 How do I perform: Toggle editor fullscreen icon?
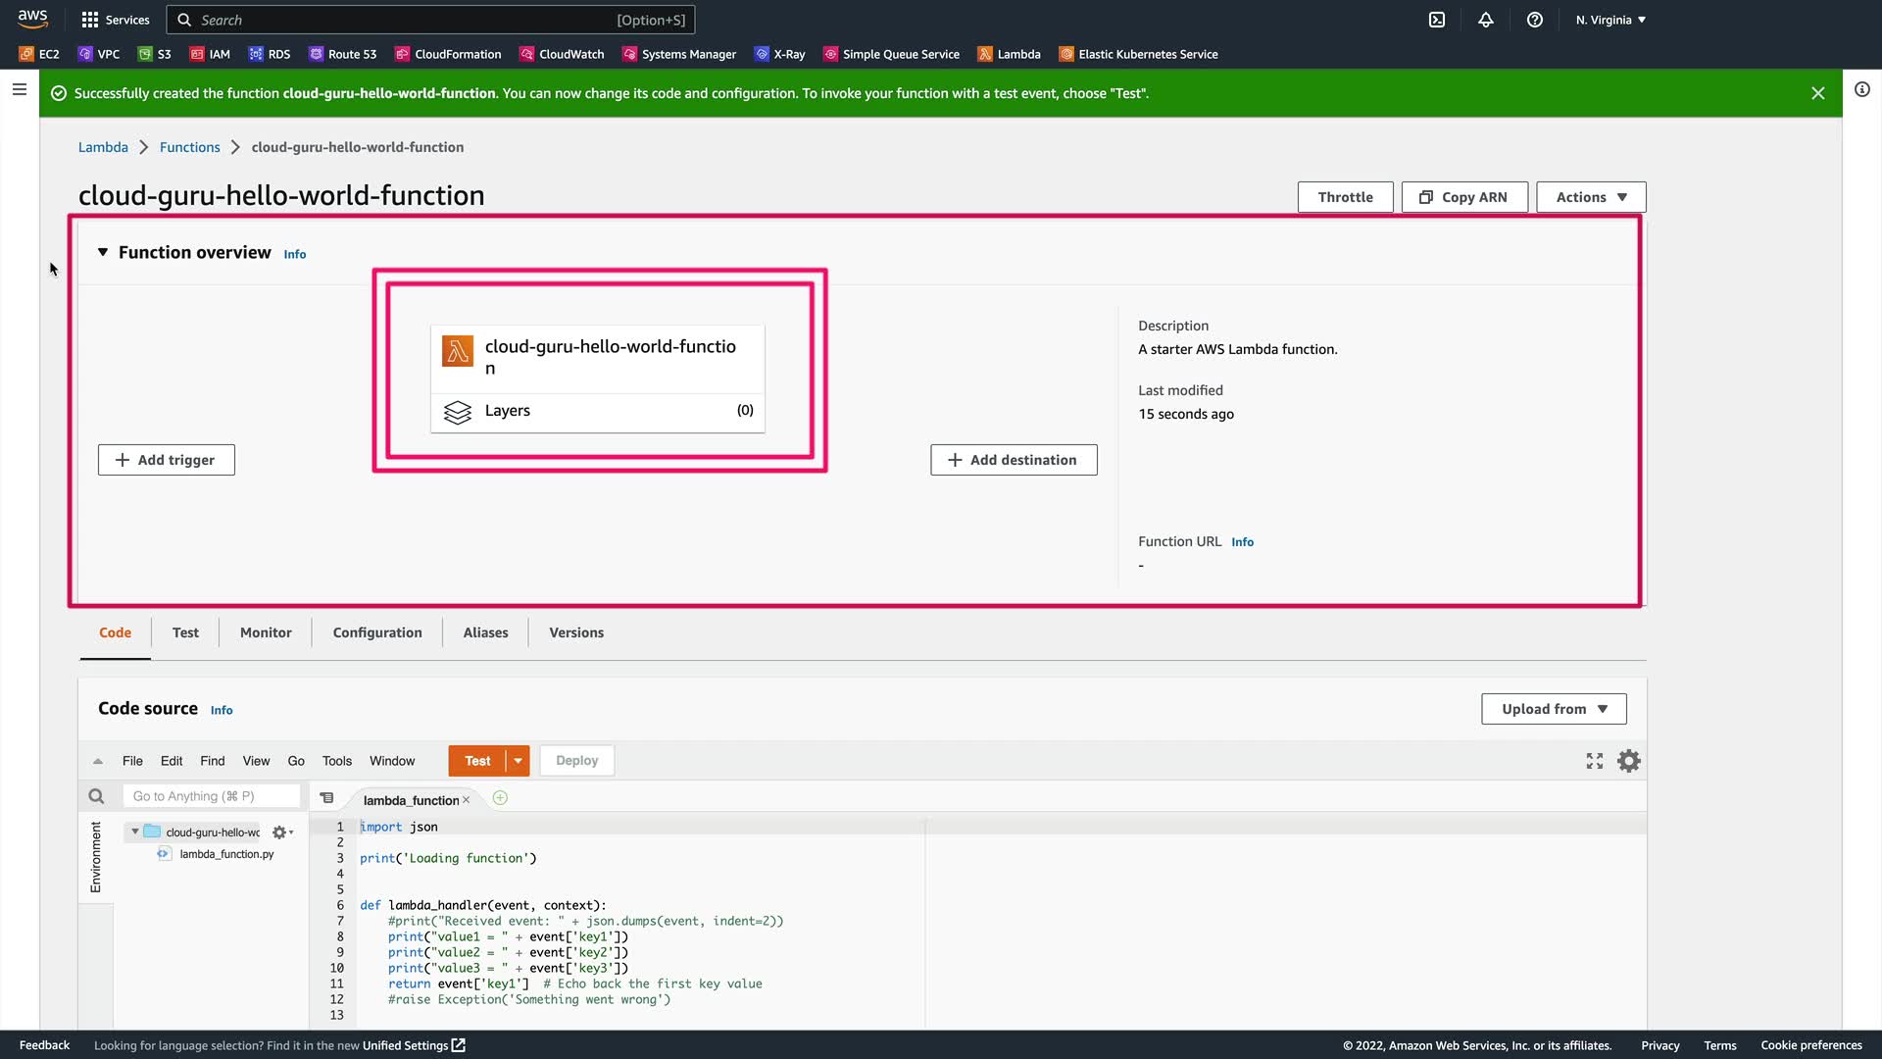click(x=1595, y=761)
